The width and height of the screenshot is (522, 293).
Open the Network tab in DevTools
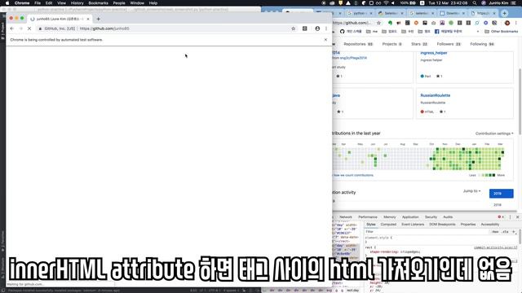(346, 217)
